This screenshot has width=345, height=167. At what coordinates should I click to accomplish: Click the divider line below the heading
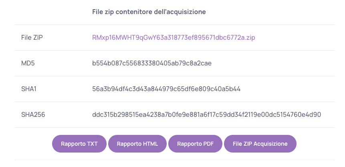pos(174,24)
